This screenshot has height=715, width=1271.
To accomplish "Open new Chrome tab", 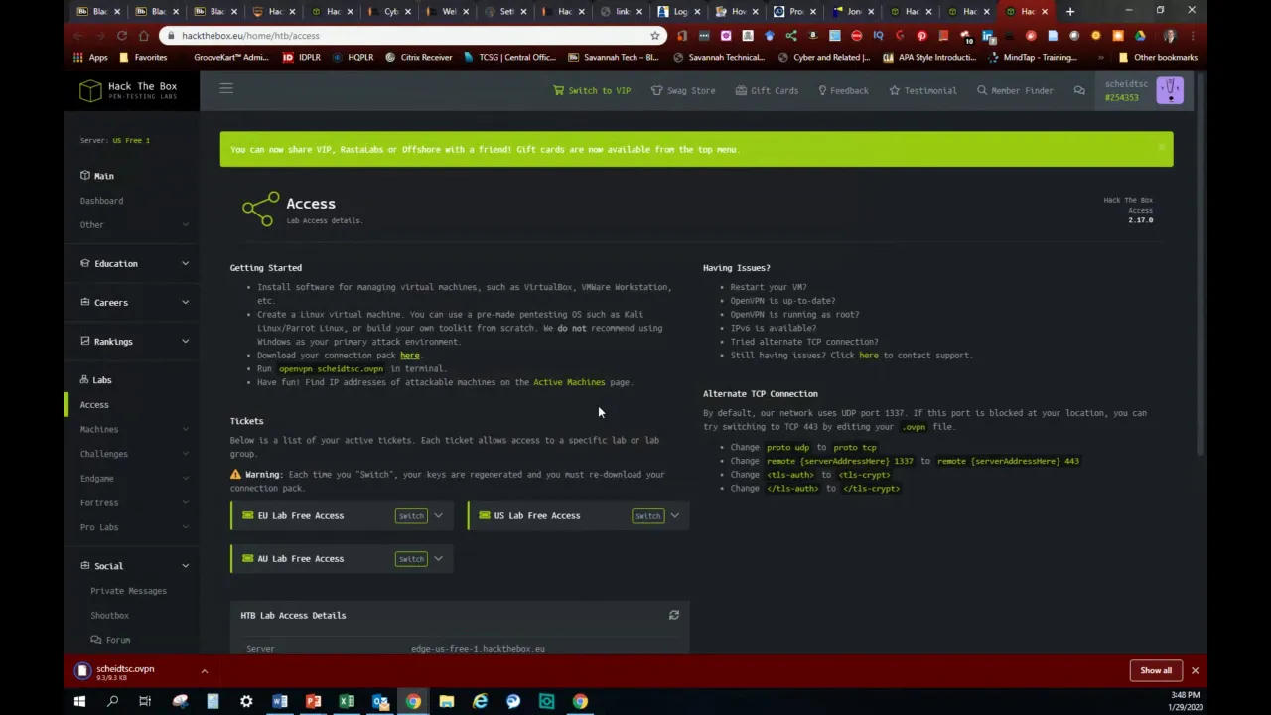I will tap(1069, 11).
